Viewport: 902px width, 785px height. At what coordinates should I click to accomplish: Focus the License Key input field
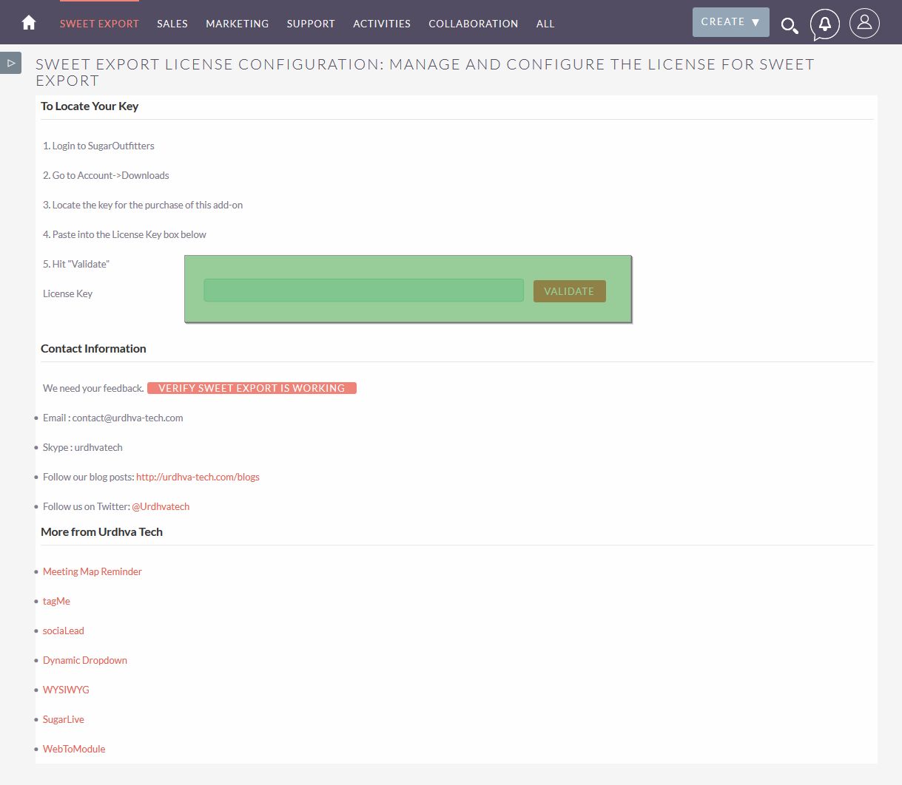[363, 290]
